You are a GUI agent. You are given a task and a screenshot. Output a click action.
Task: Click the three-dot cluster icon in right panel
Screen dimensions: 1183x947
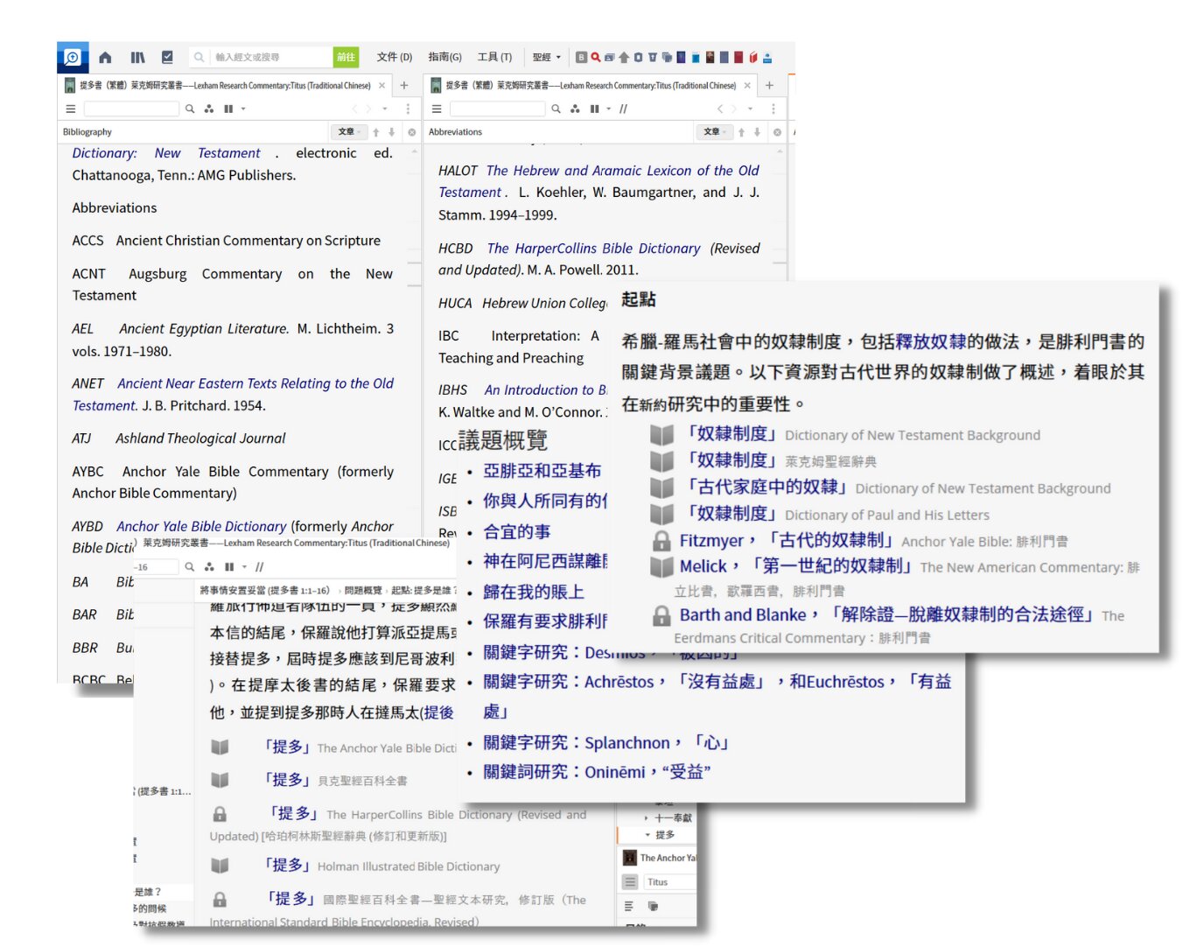(x=575, y=109)
